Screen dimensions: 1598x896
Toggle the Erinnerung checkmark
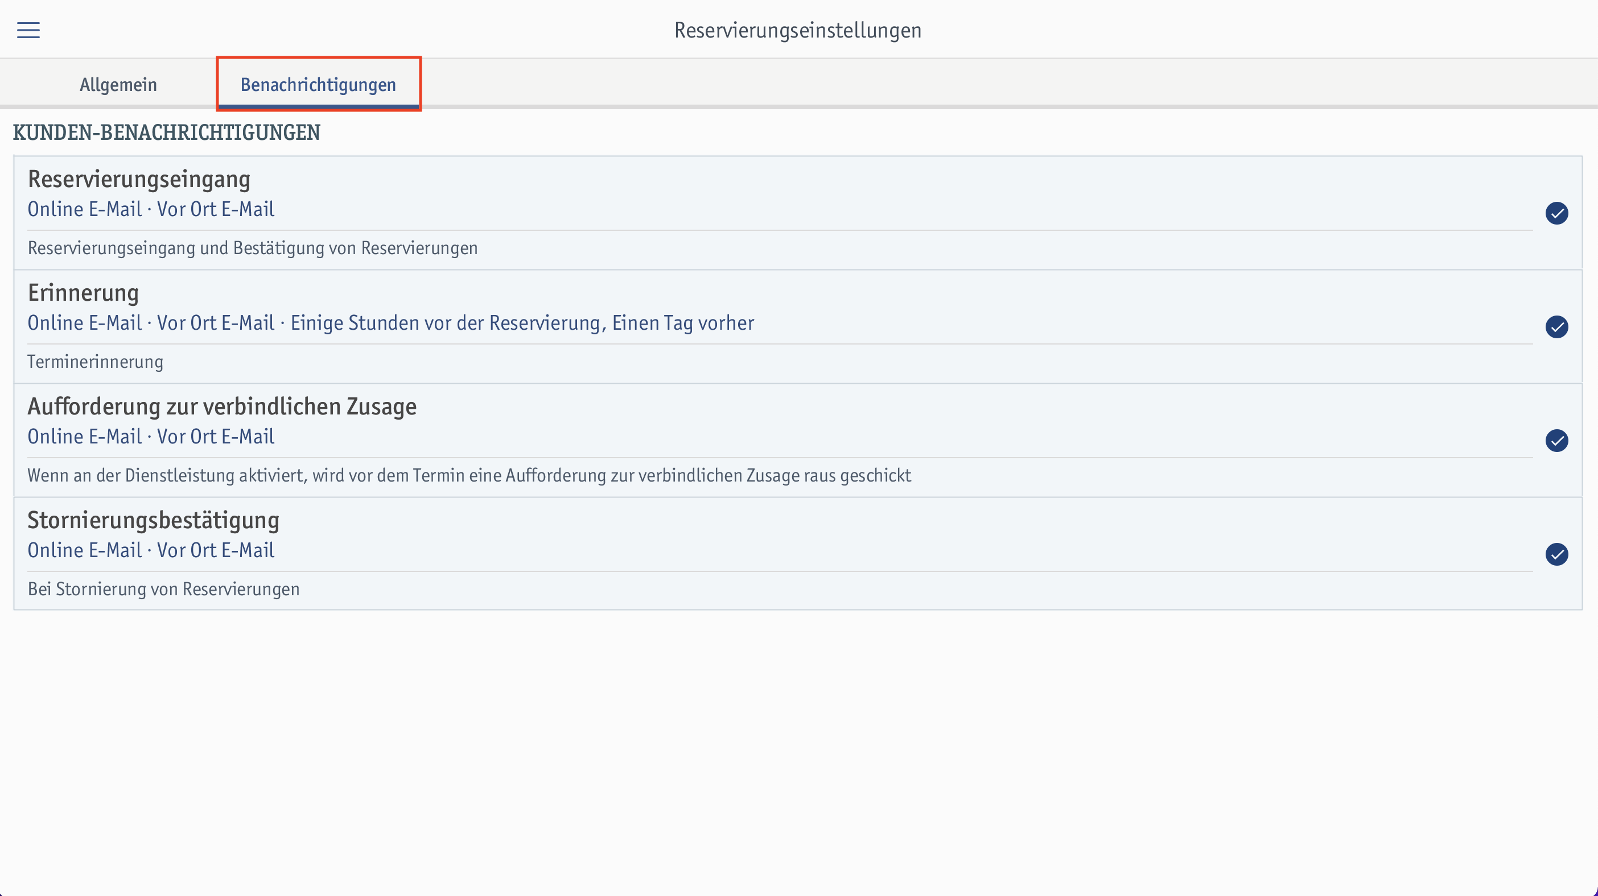[1556, 326]
